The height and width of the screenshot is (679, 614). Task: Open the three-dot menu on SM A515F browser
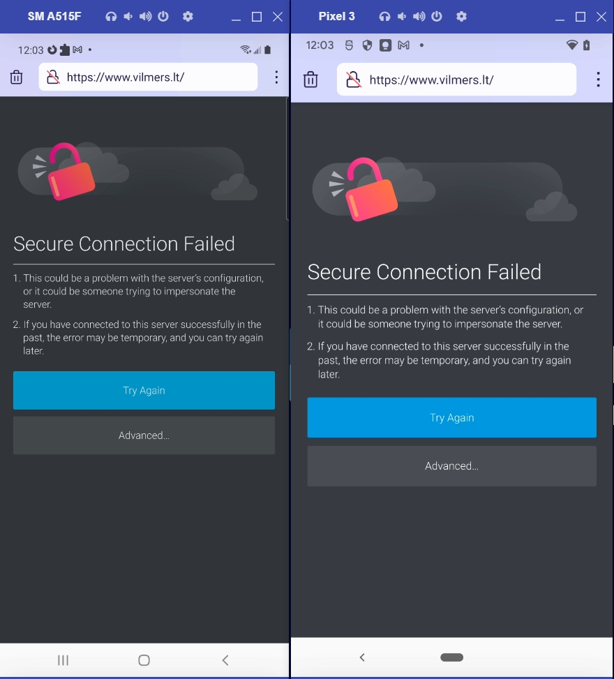coord(276,77)
